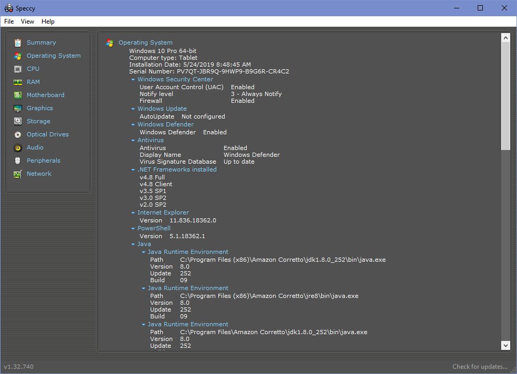The height and width of the screenshot is (374, 517).
Task: Click the scroll down arrow
Action: [x=505, y=345]
